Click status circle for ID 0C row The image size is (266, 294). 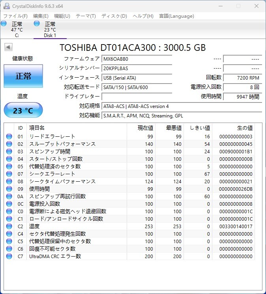pyautogui.click(x=9, y=204)
